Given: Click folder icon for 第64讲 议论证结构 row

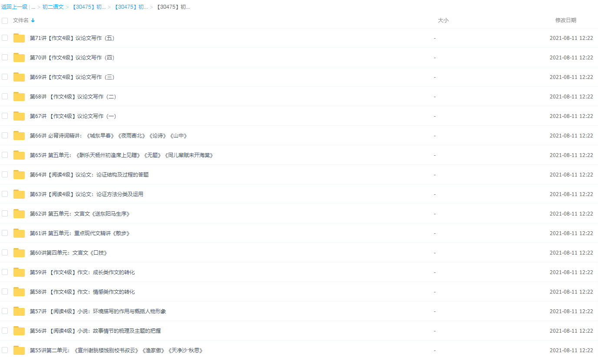Looking at the screenshot, I should coord(19,174).
